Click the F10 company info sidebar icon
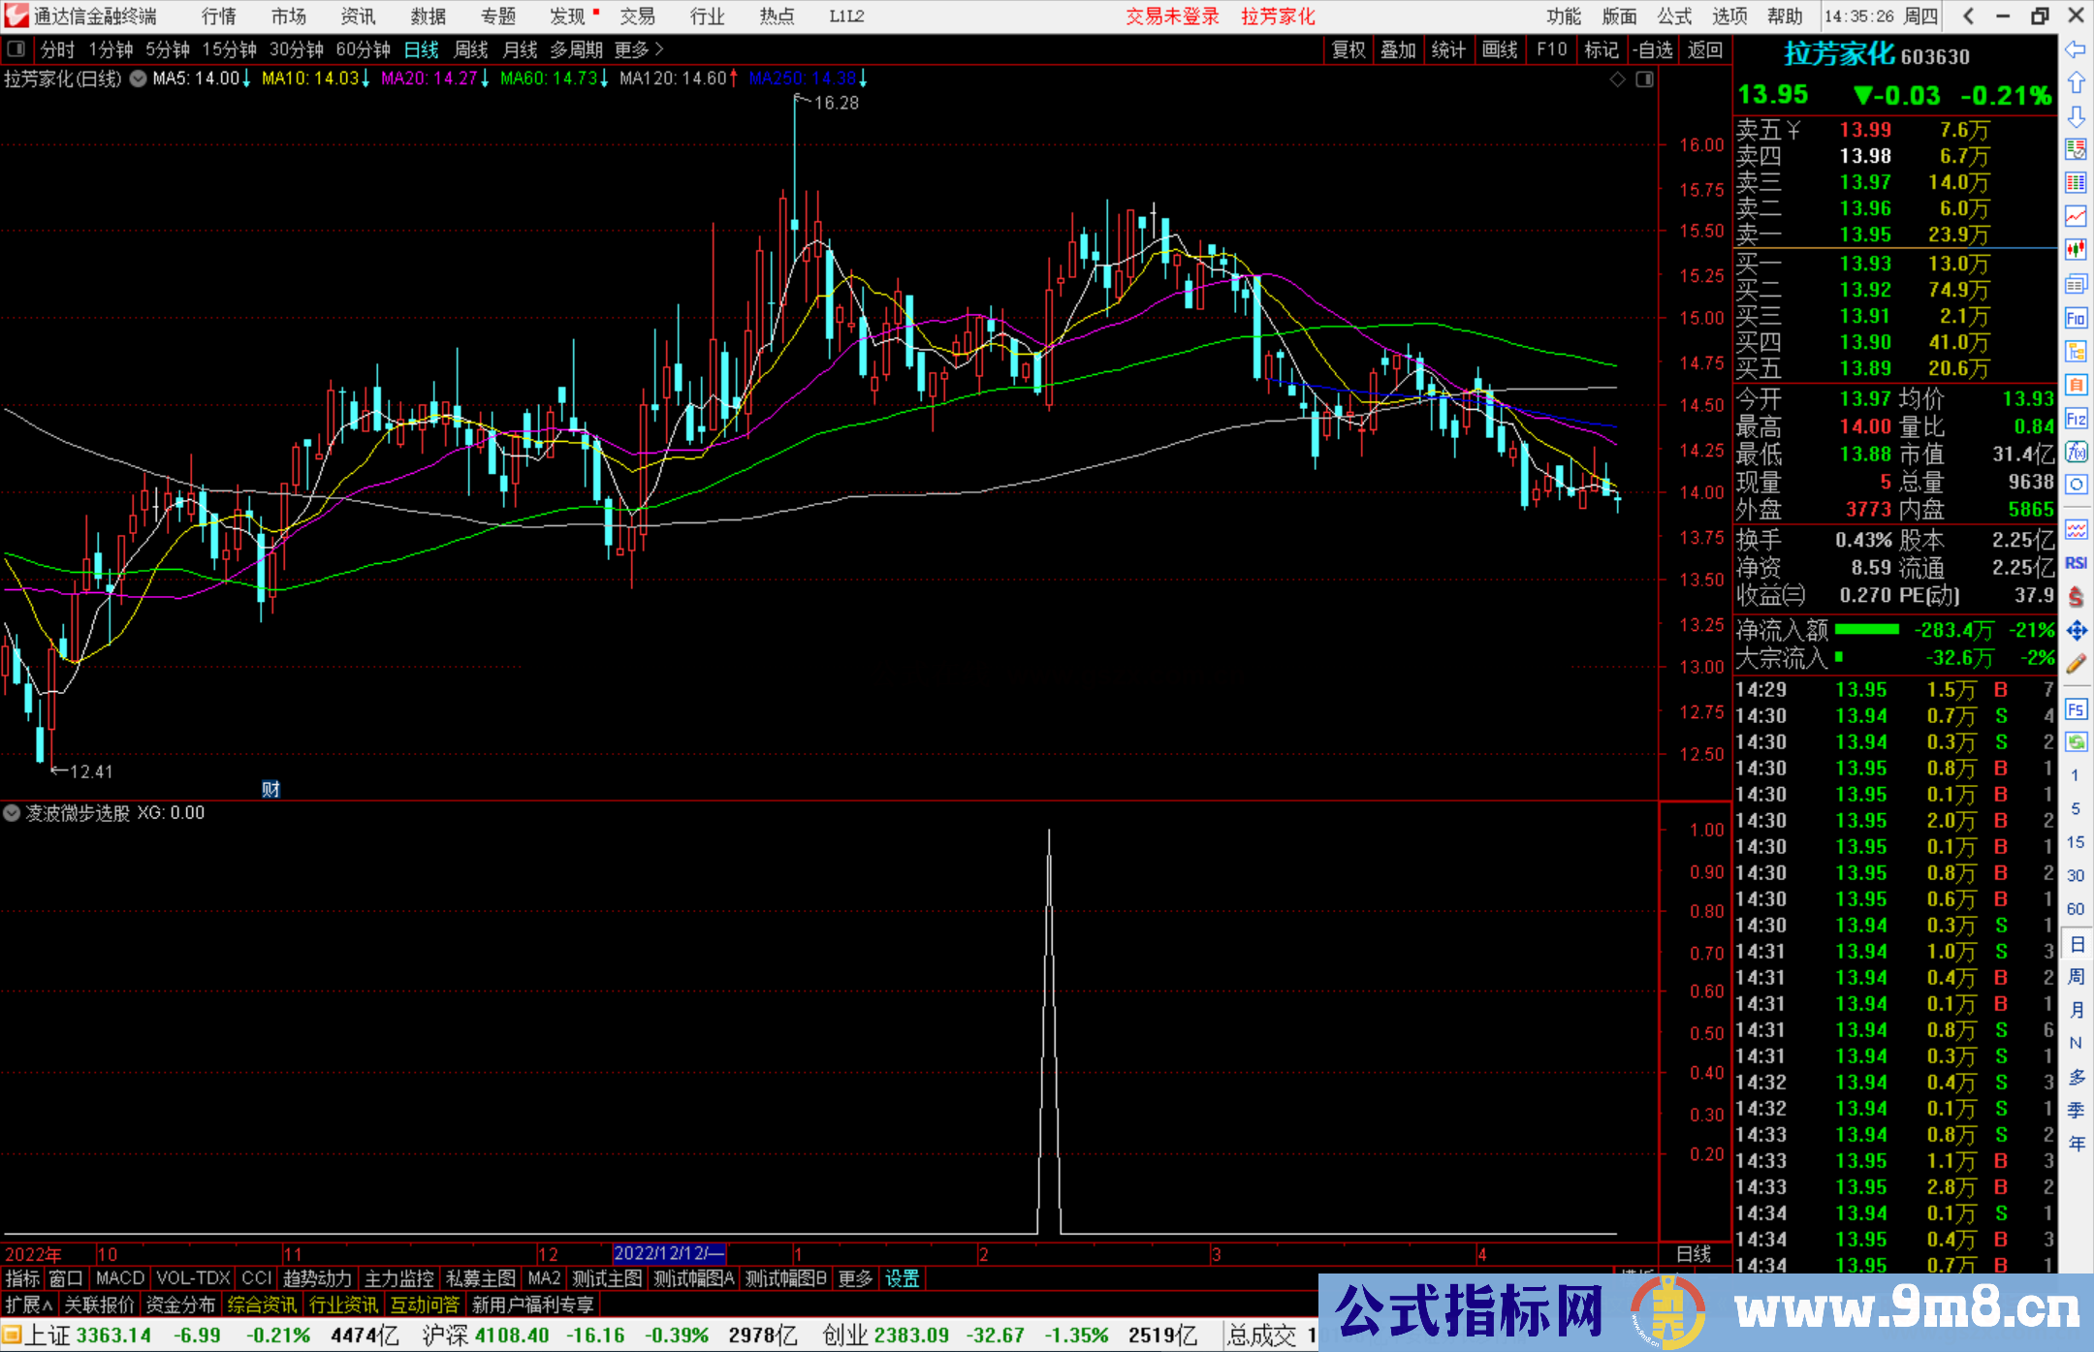The image size is (2094, 1352). point(2076,318)
